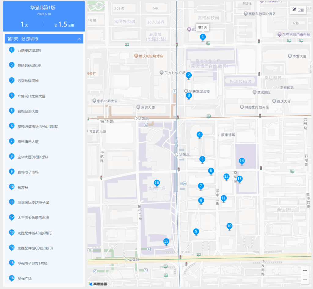
Task: Select 赛格康乐大厦 in the list
Action: tap(44, 142)
